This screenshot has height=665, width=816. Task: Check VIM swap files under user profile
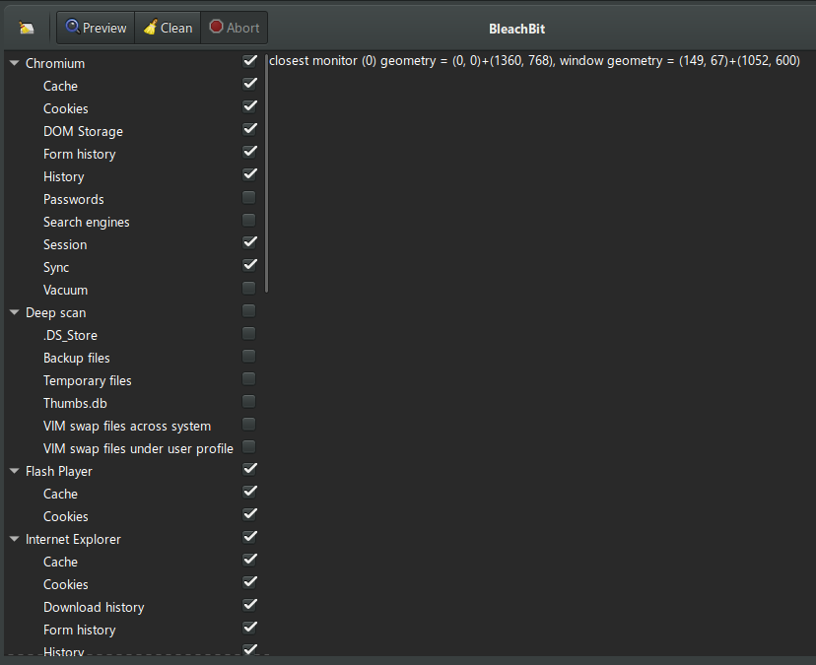(249, 447)
